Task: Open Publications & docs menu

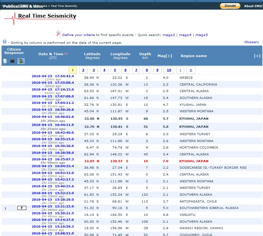Action: 23,7
